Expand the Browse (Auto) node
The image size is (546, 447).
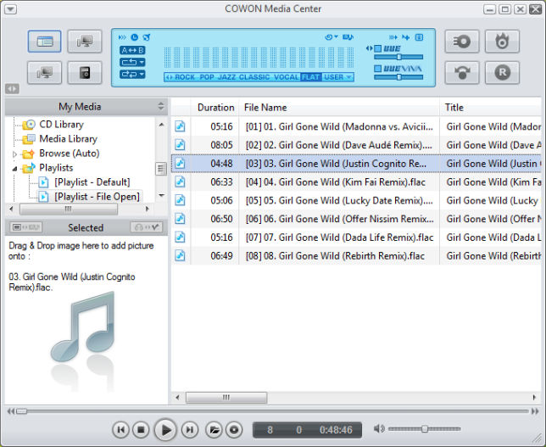click(x=14, y=154)
